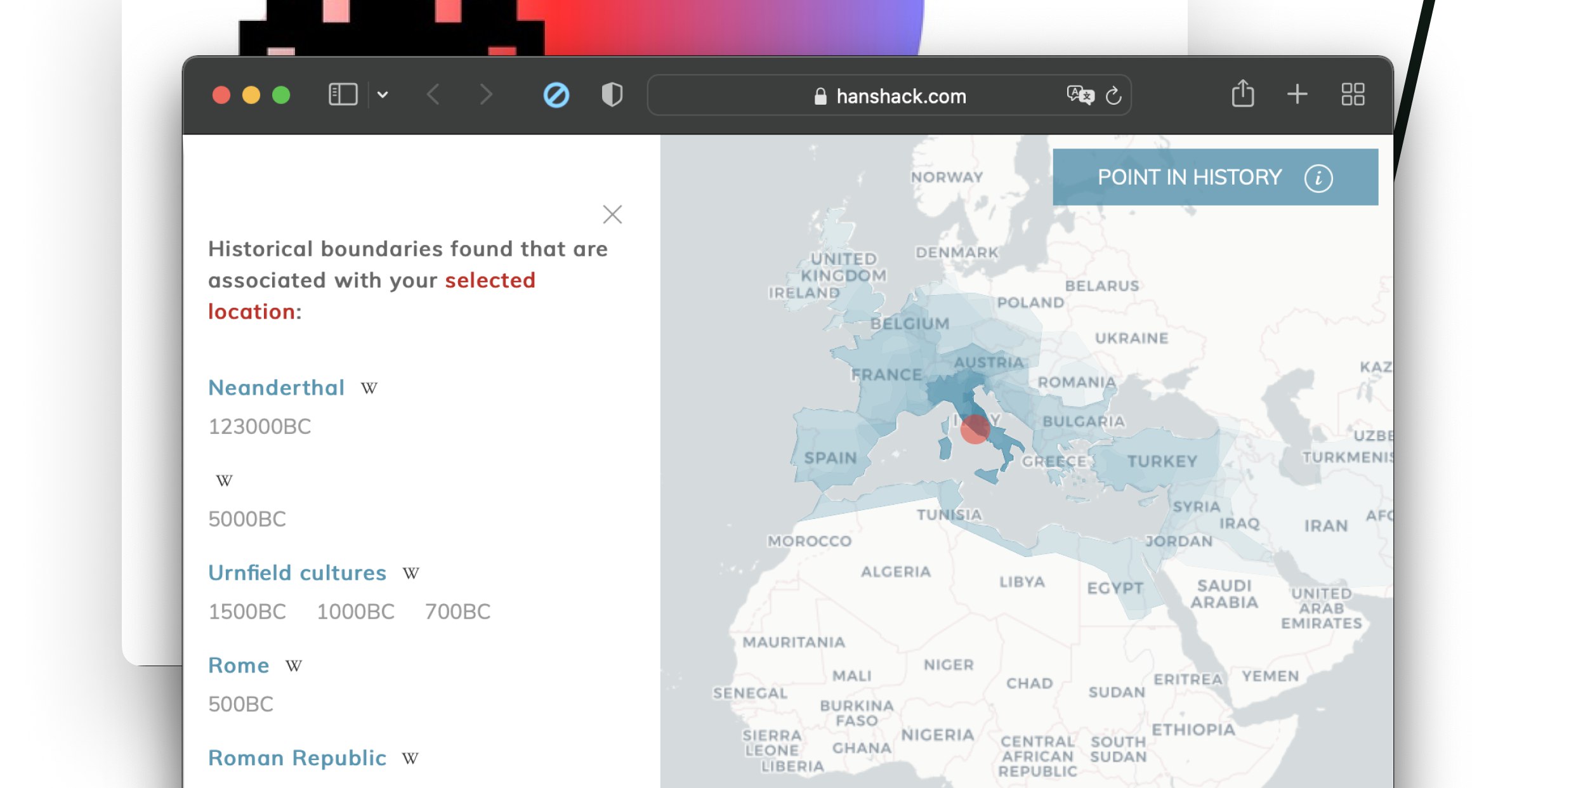Click the translate page icon
Screen dimensions: 1576x788
pyautogui.click(x=1080, y=95)
